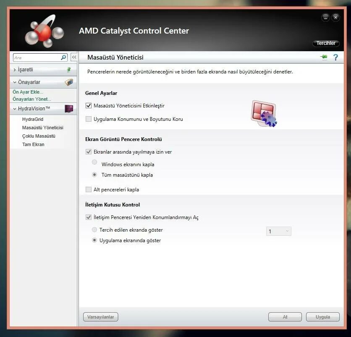Toggle İletişim Penceresi Yeniden Konumlandırmayı Aç
Viewport: 351px width, 337px height.
pos(89,217)
